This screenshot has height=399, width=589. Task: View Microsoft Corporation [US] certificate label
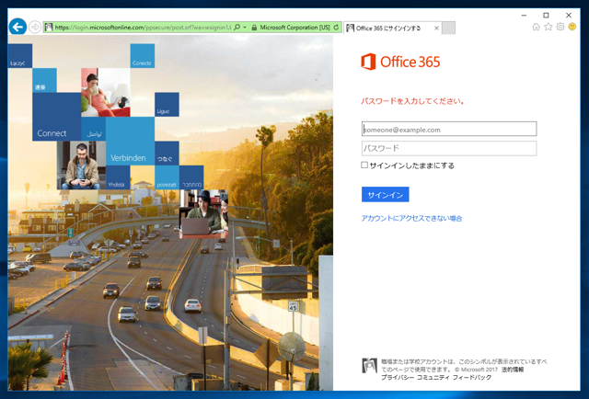(x=294, y=28)
